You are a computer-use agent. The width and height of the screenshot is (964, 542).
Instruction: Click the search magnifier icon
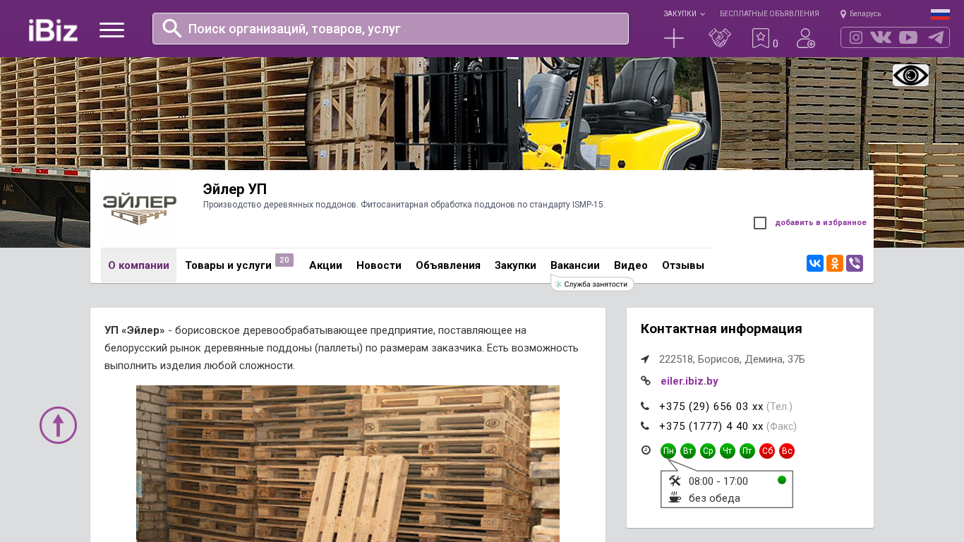172,28
